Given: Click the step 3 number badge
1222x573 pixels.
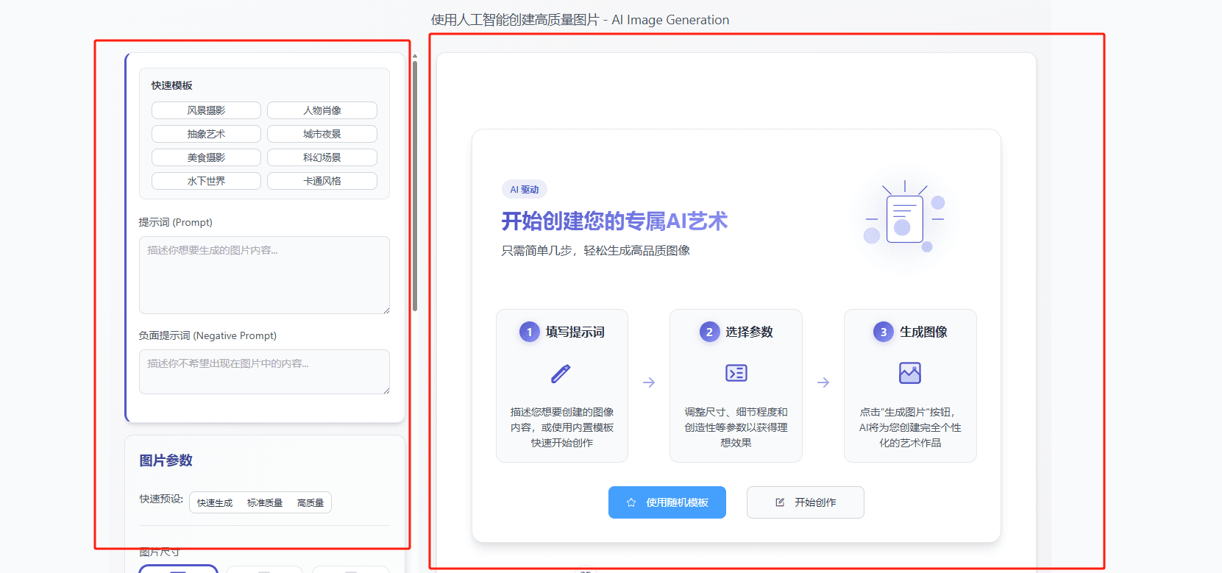Looking at the screenshot, I should [884, 332].
